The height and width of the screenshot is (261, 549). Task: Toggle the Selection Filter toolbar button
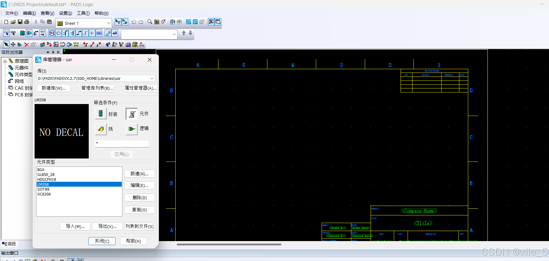click(x=118, y=22)
